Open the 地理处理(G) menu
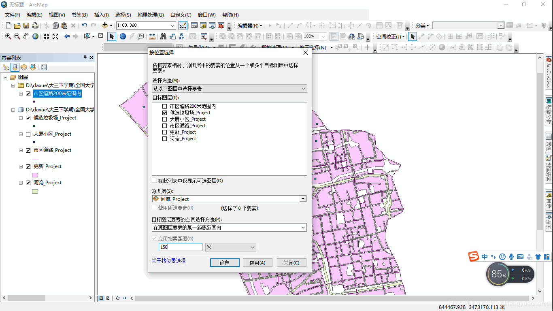Screen dimensions: 553x311 (151, 15)
